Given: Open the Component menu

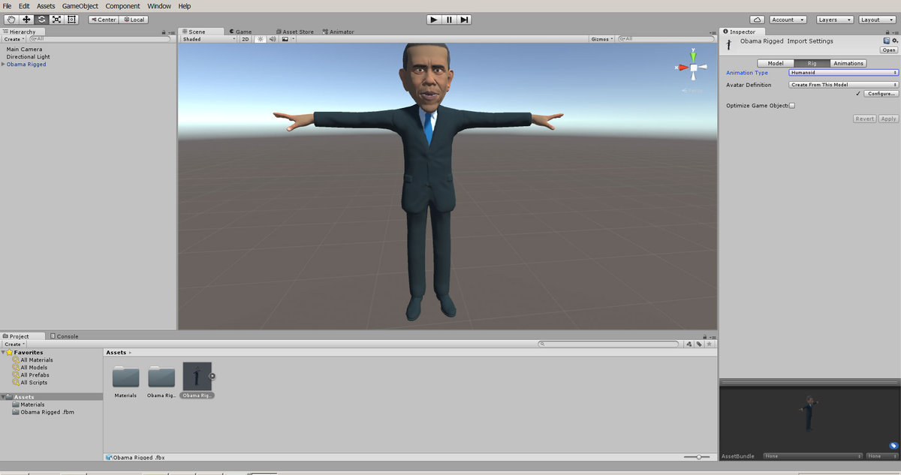Looking at the screenshot, I should (122, 6).
